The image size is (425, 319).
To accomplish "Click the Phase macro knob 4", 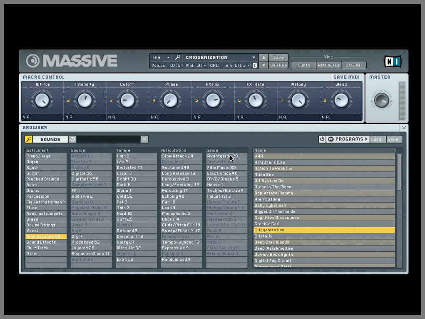I will pyautogui.click(x=170, y=101).
